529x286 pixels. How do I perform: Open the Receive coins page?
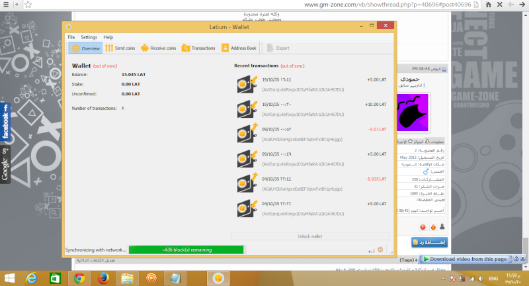pyautogui.click(x=158, y=48)
